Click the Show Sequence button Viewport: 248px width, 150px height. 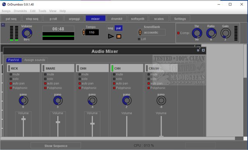tap(56, 146)
